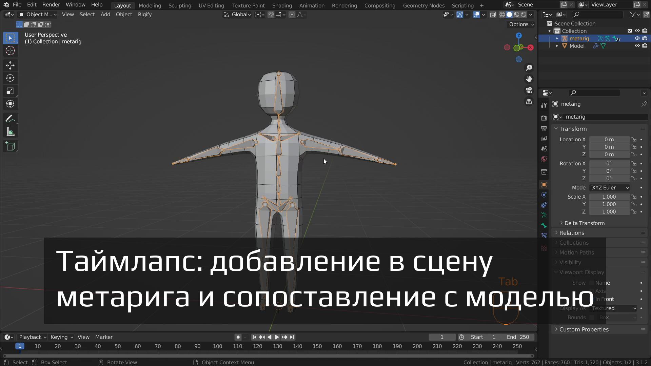651x366 pixels.
Task: Expand the Delta Transform section
Action: pos(585,223)
